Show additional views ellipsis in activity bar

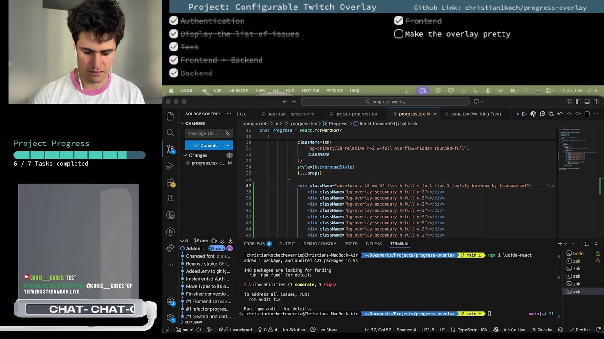tap(170, 265)
